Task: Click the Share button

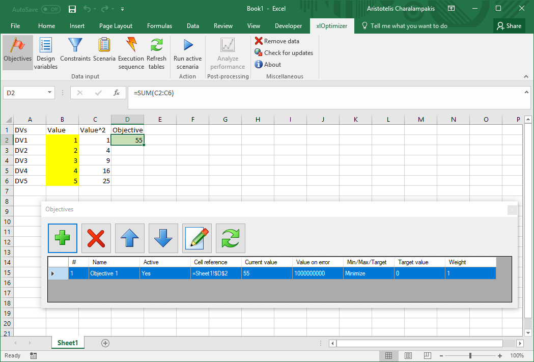Action: tap(509, 26)
